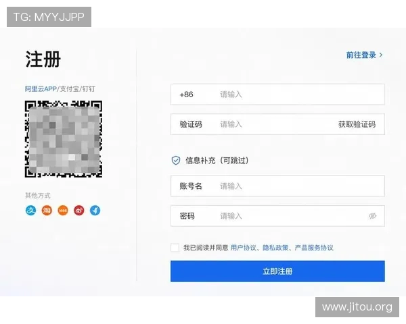Open the 产品服务协议 link
The width and height of the screenshot is (406, 324).
pyautogui.click(x=314, y=248)
